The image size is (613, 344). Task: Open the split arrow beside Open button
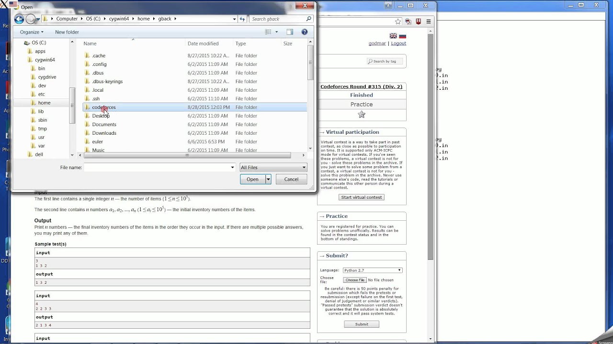point(268,179)
